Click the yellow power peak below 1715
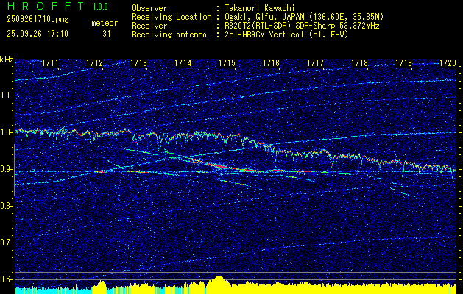Viewport: 463px width, 294px height. click(218, 282)
